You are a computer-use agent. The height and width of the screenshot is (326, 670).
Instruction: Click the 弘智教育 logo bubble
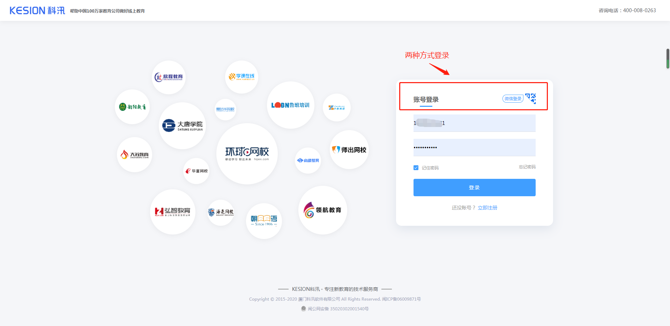tap(172, 212)
